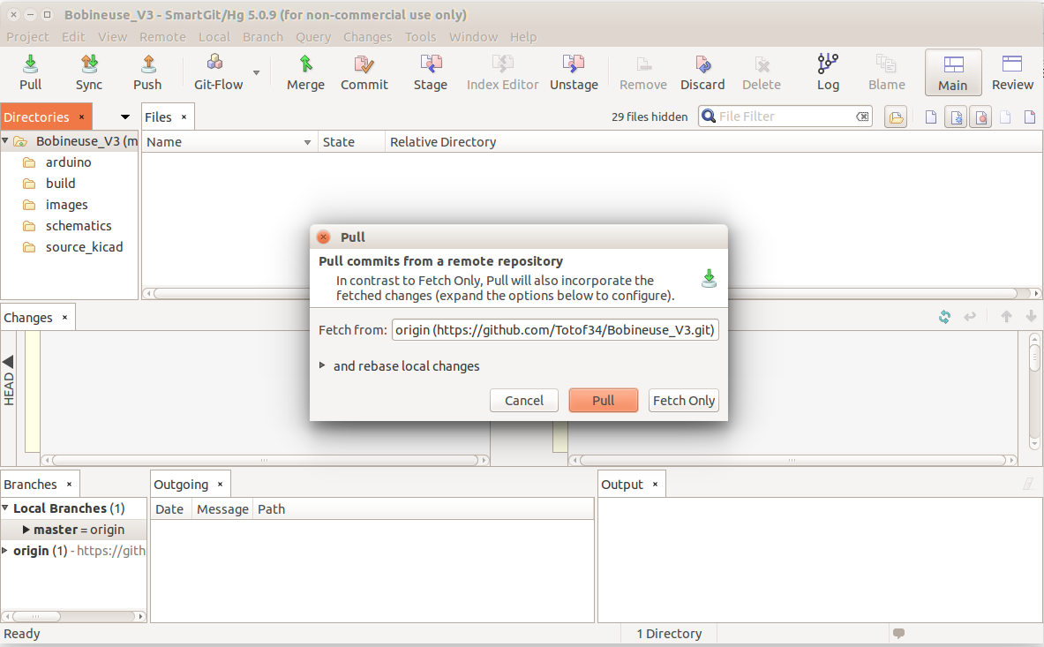This screenshot has width=1044, height=647.
Task: Toggle the first file-state filter icon
Action: pos(931,117)
